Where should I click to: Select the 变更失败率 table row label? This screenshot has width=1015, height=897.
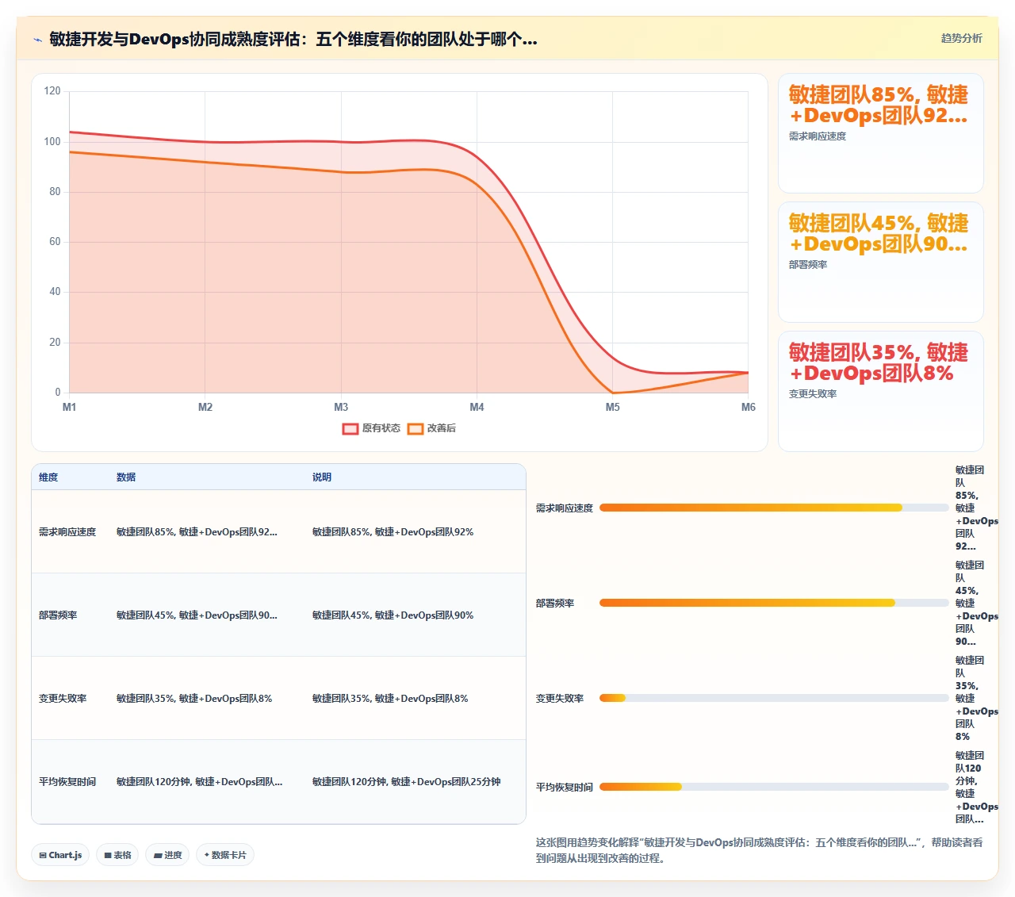point(63,699)
